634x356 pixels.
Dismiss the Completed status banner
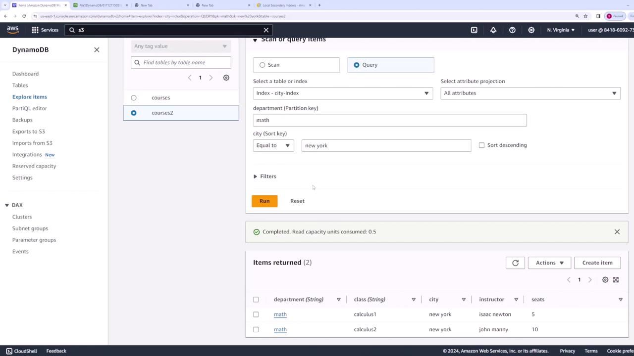(617, 231)
